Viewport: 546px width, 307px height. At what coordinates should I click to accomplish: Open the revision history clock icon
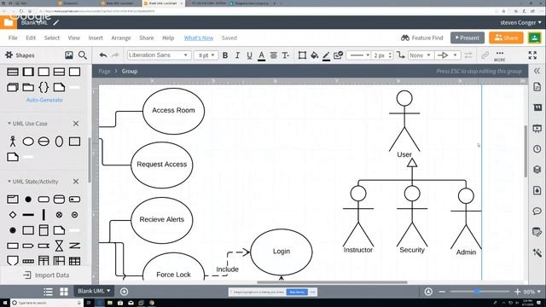[537, 149]
